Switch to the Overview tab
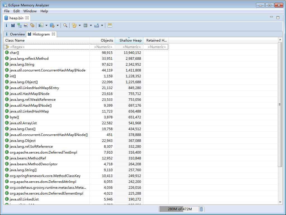This screenshot has width=286, height=215. pos(15,34)
